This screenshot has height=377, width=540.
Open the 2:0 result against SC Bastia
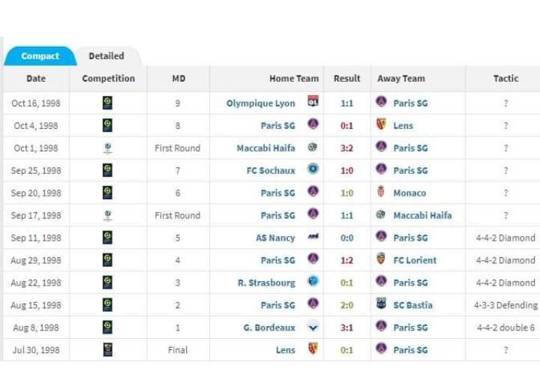pyautogui.click(x=346, y=305)
